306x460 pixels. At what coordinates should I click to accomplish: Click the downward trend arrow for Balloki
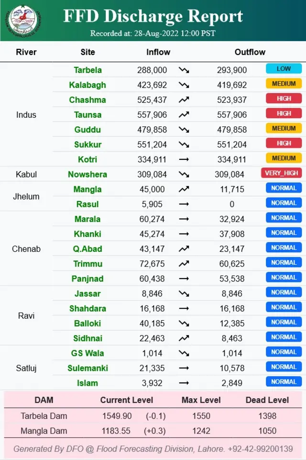[184, 324]
